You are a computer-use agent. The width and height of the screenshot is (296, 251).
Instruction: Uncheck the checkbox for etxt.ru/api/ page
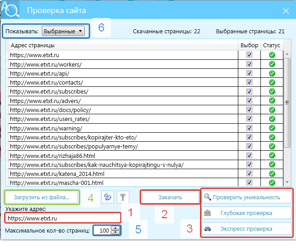250,73
